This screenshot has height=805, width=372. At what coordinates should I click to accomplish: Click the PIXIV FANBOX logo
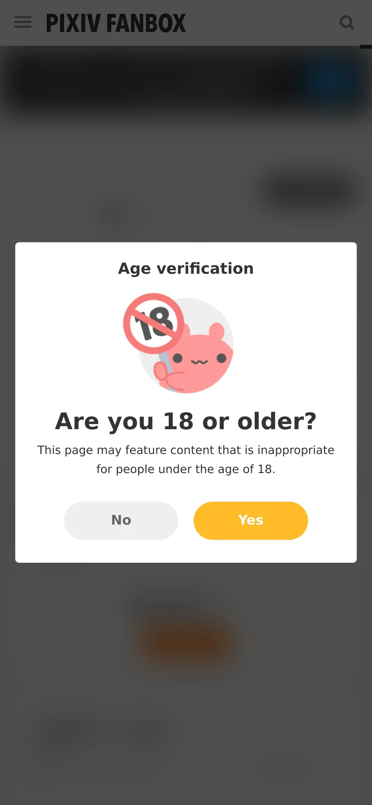pos(116,23)
